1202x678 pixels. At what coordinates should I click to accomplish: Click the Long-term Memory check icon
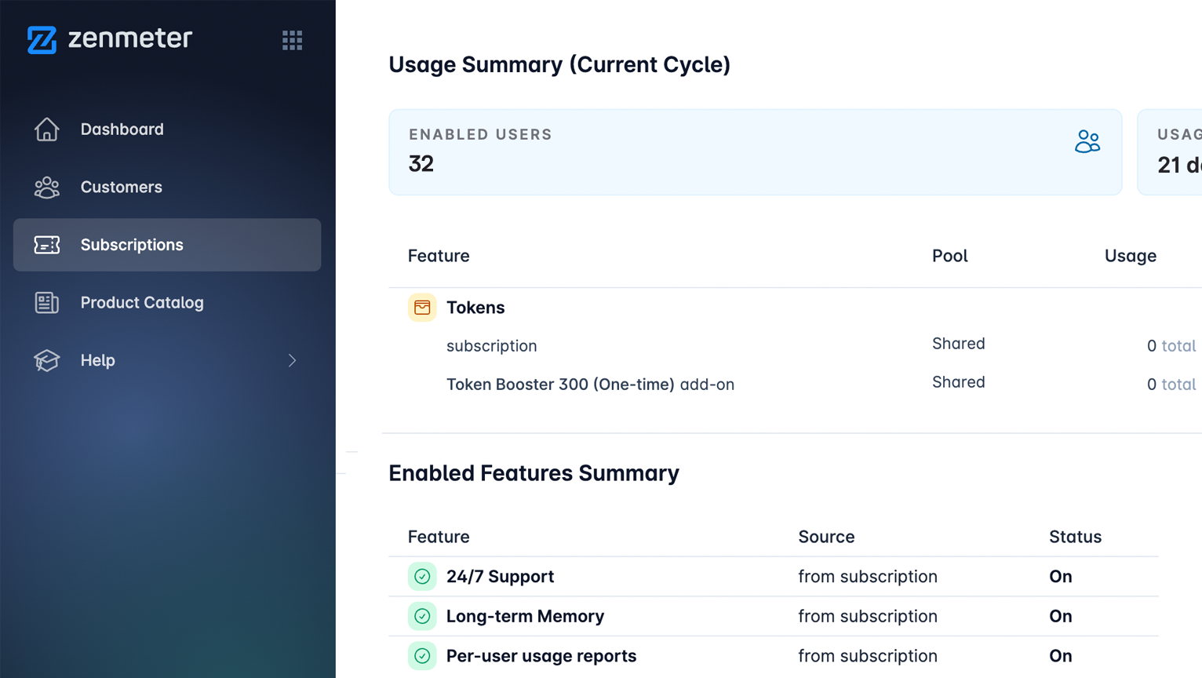click(422, 616)
